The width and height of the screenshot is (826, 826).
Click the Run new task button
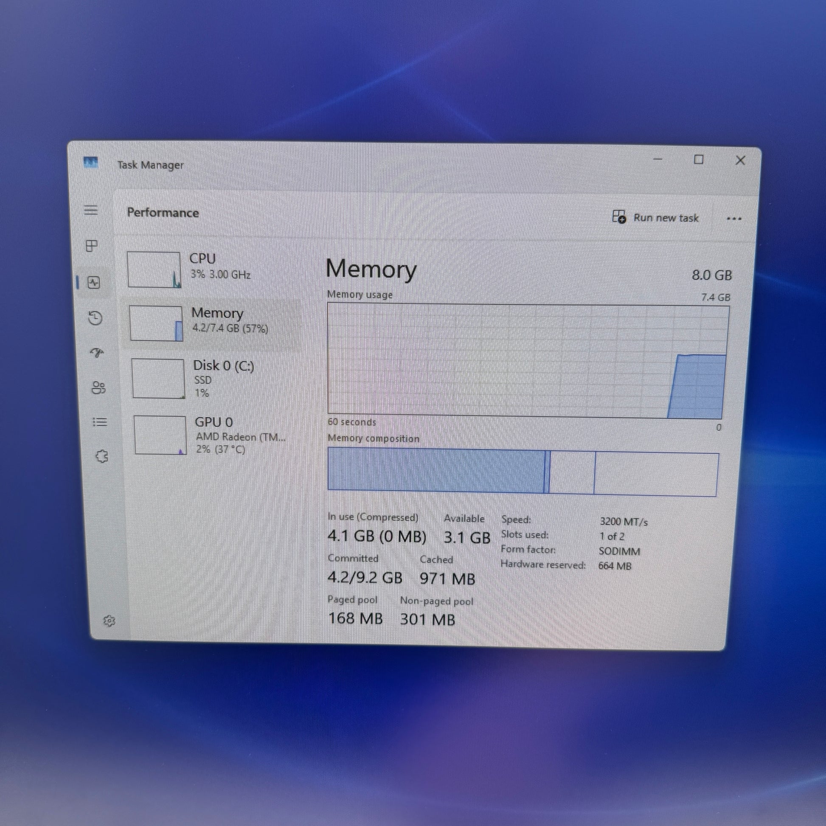(655, 217)
